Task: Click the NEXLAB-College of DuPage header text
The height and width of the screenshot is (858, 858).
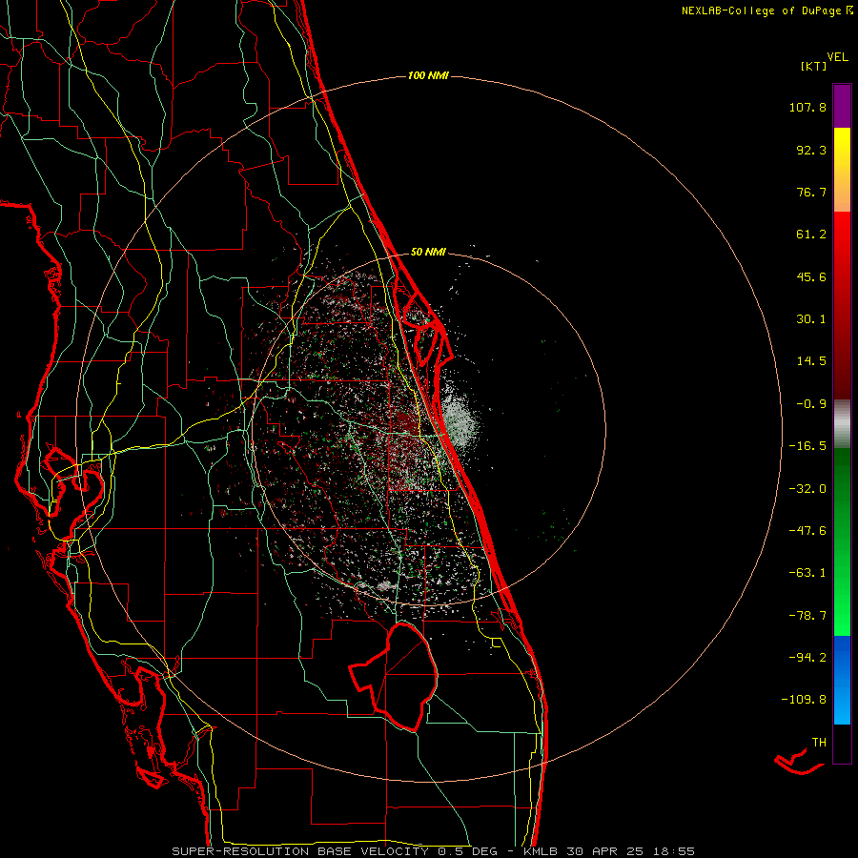Action: tap(766, 10)
